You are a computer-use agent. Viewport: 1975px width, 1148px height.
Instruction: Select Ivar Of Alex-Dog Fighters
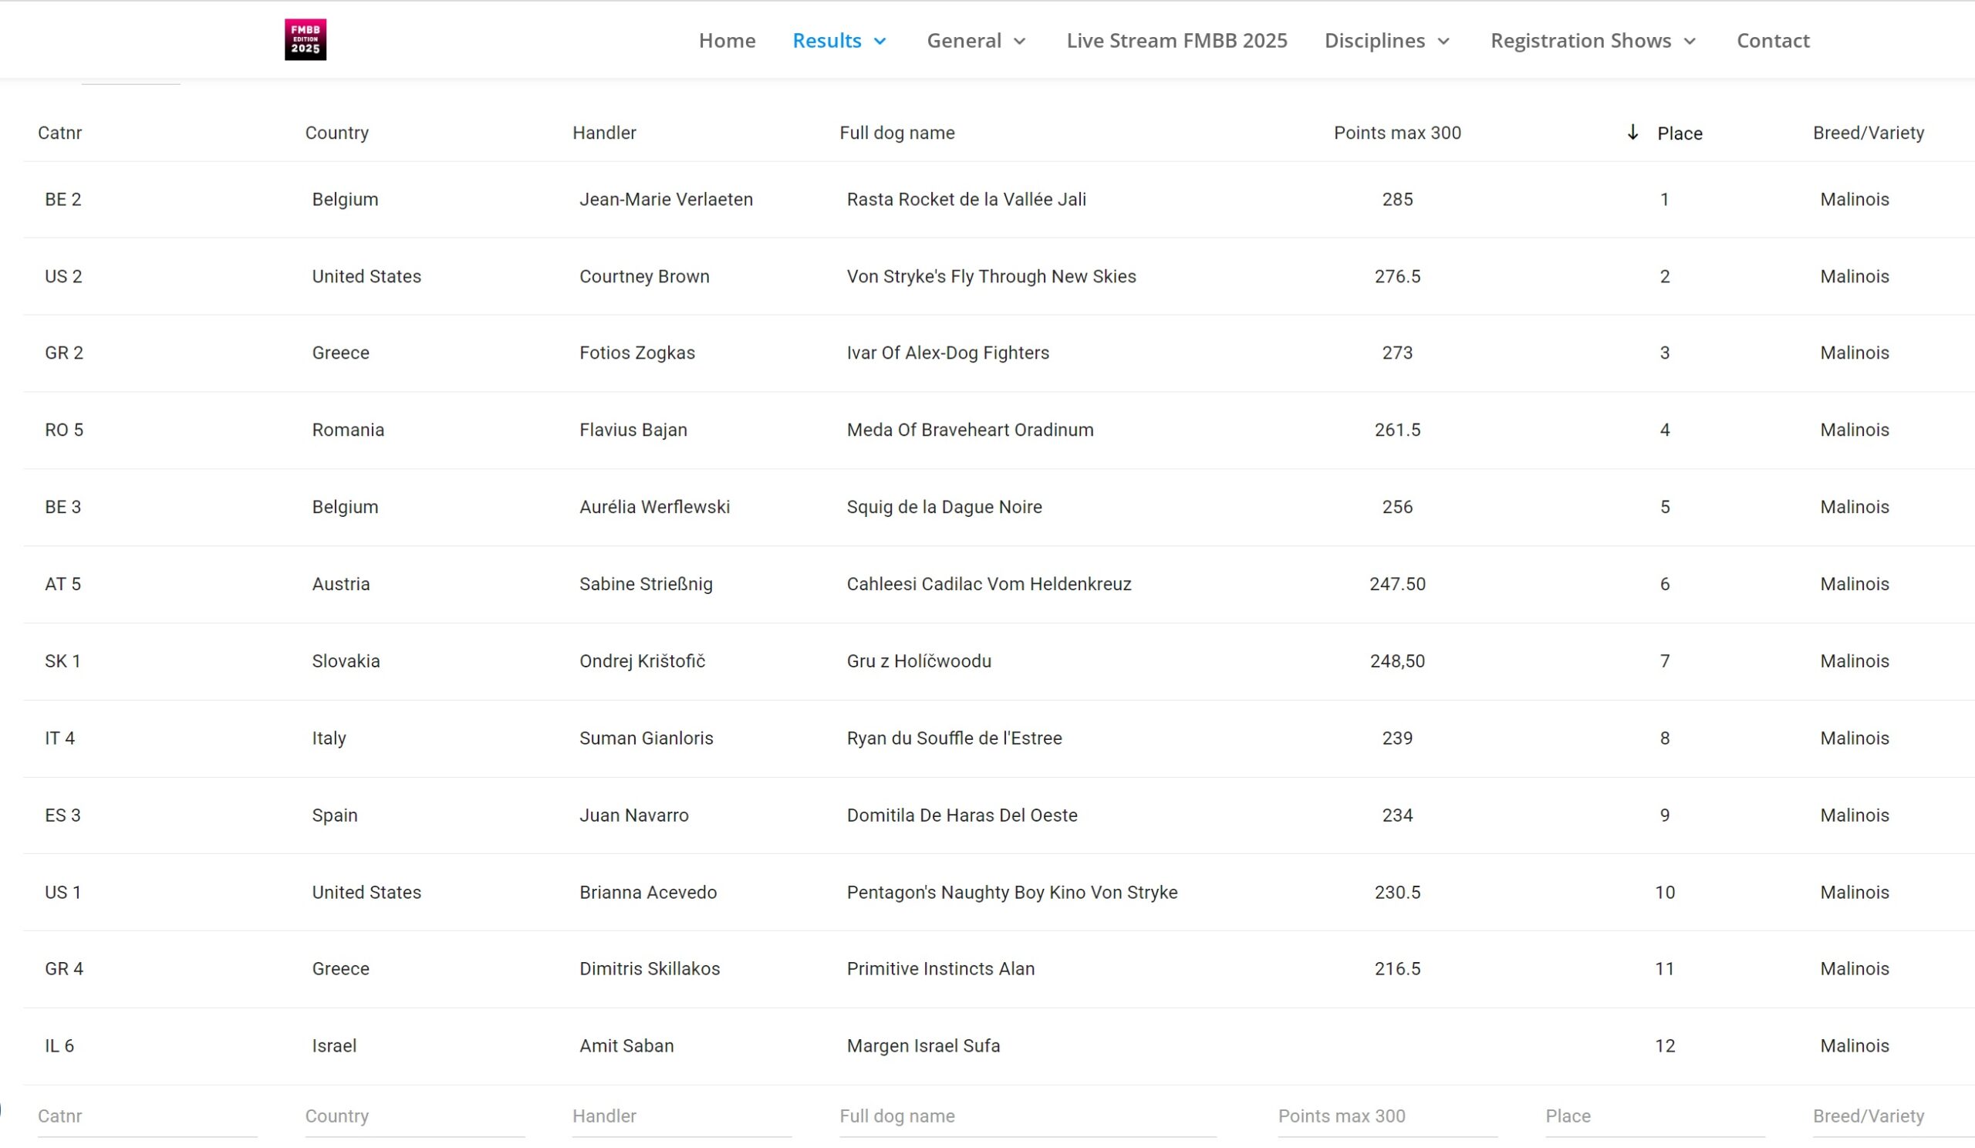click(x=947, y=353)
